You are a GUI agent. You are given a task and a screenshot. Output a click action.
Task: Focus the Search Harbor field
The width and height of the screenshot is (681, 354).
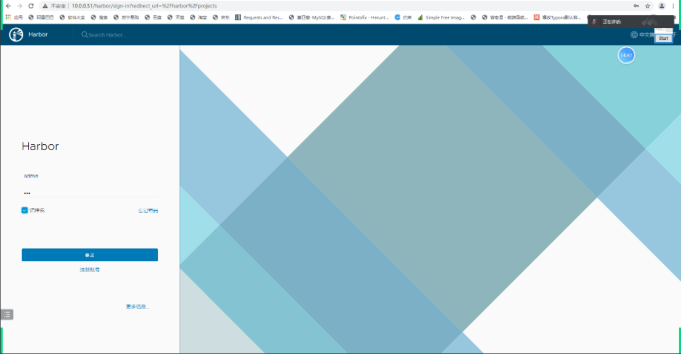[x=107, y=35]
